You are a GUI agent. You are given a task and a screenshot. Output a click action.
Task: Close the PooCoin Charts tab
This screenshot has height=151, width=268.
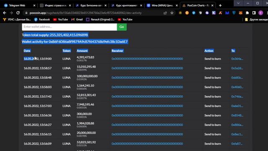[212, 5]
